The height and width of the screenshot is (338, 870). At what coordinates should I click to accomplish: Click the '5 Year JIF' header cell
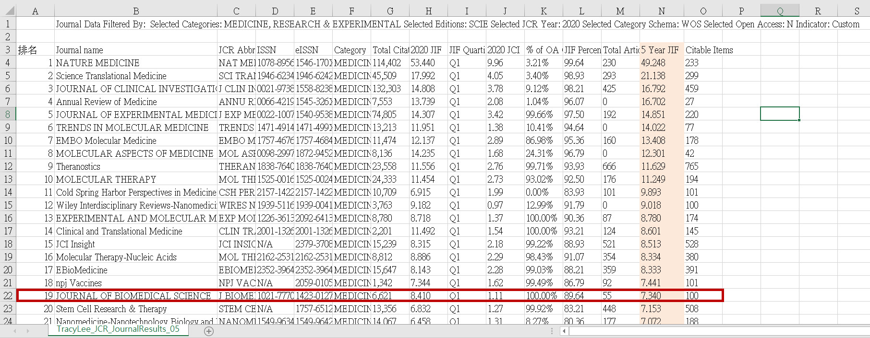click(x=662, y=50)
